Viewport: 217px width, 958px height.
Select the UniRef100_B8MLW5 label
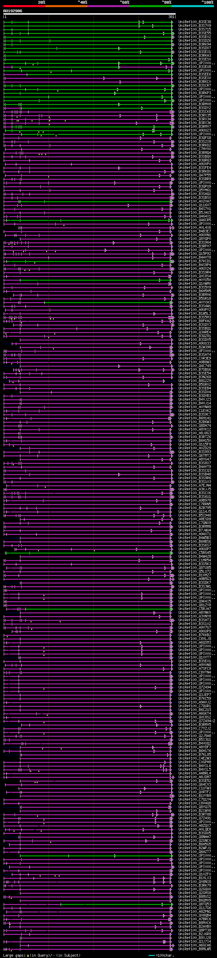point(195,950)
